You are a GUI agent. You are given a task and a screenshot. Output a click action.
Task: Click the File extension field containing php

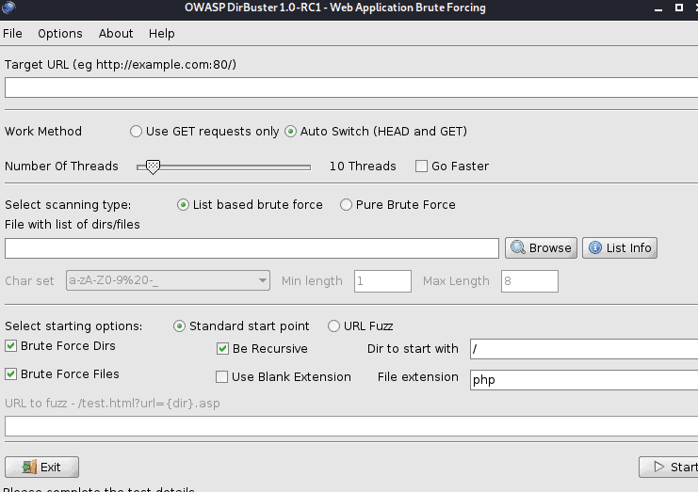tap(584, 380)
